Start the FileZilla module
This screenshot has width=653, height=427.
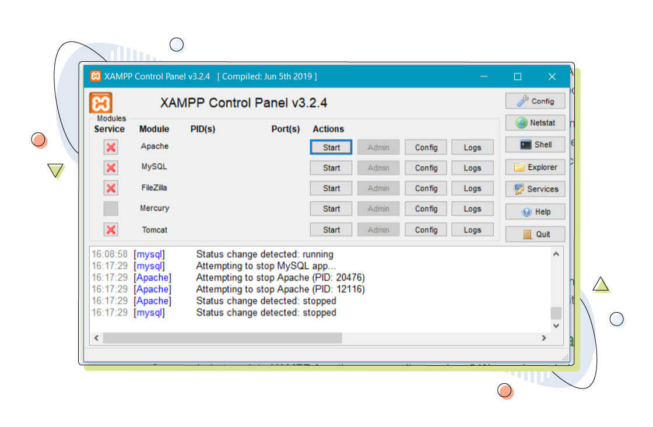click(x=331, y=188)
